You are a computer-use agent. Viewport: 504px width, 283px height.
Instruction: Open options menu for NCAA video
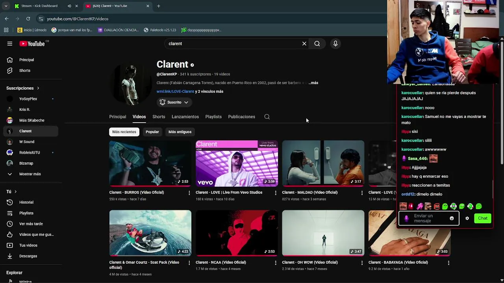coord(276,263)
